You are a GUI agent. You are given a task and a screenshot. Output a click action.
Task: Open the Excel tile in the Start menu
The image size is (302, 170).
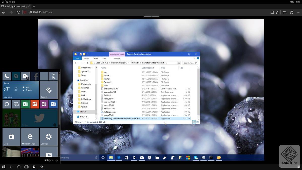(x=25, y=104)
